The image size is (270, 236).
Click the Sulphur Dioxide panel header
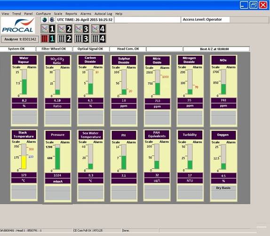[x=124, y=60]
